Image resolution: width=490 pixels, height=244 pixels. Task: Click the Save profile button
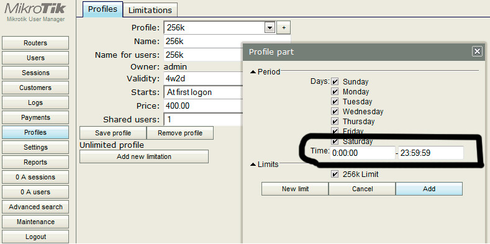coord(113,133)
